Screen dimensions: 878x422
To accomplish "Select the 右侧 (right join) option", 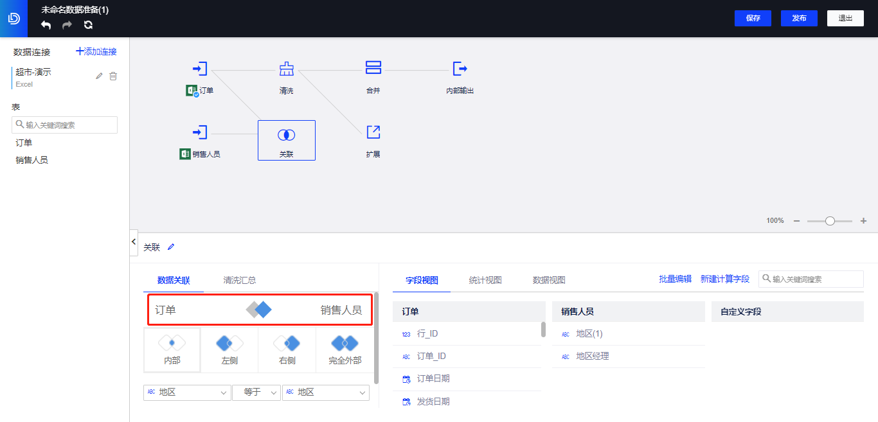I will (x=287, y=349).
